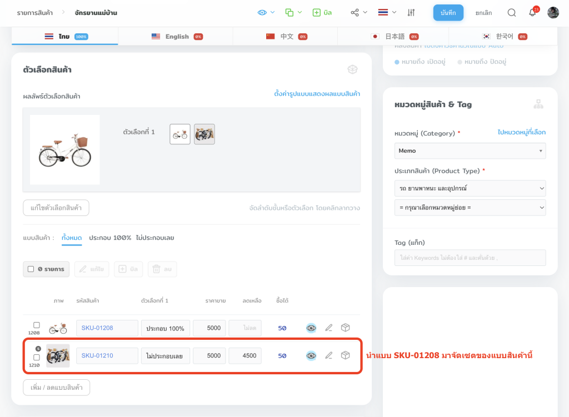
Task: Open the หมวดหมู่ (Category) Memo dropdown
Action: click(470, 151)
